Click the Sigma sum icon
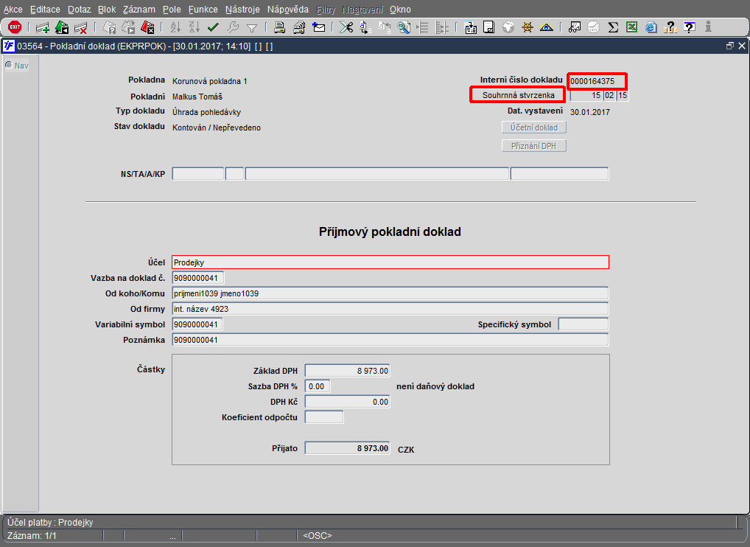The image size is (750, 547). pos(613,28)
